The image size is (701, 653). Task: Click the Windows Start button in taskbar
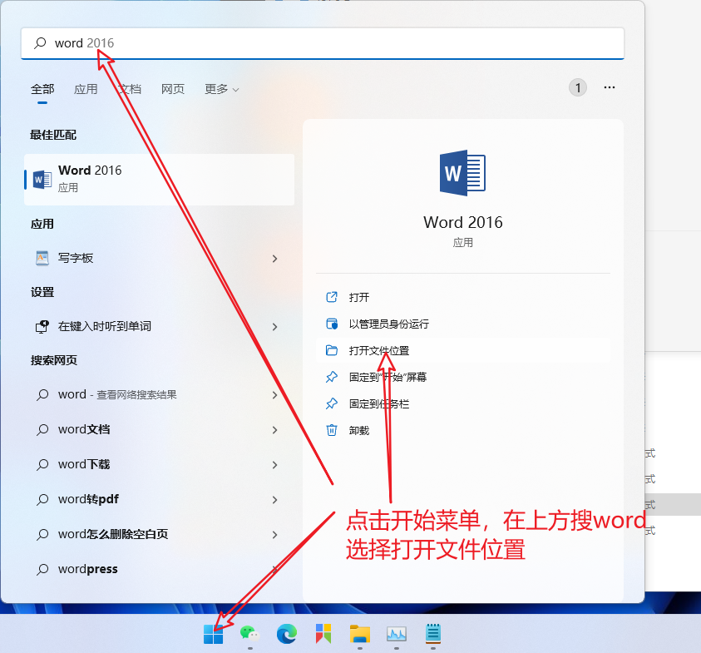[x=214, y=634]
